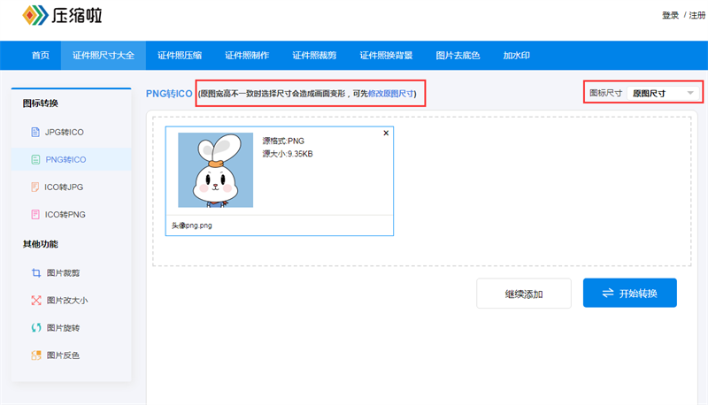Open the 证件照换背景 tab

386,56
